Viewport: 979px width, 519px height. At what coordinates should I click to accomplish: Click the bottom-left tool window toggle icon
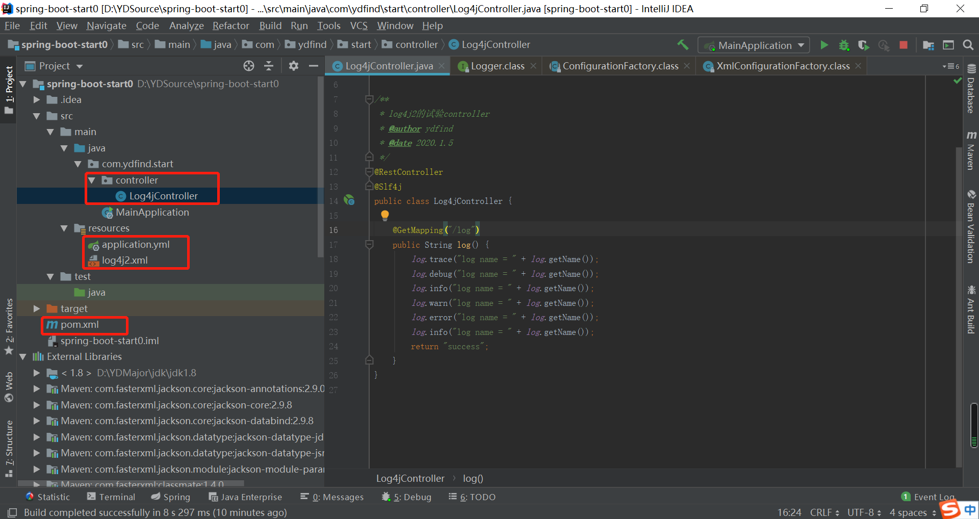(x=12, y=512)
